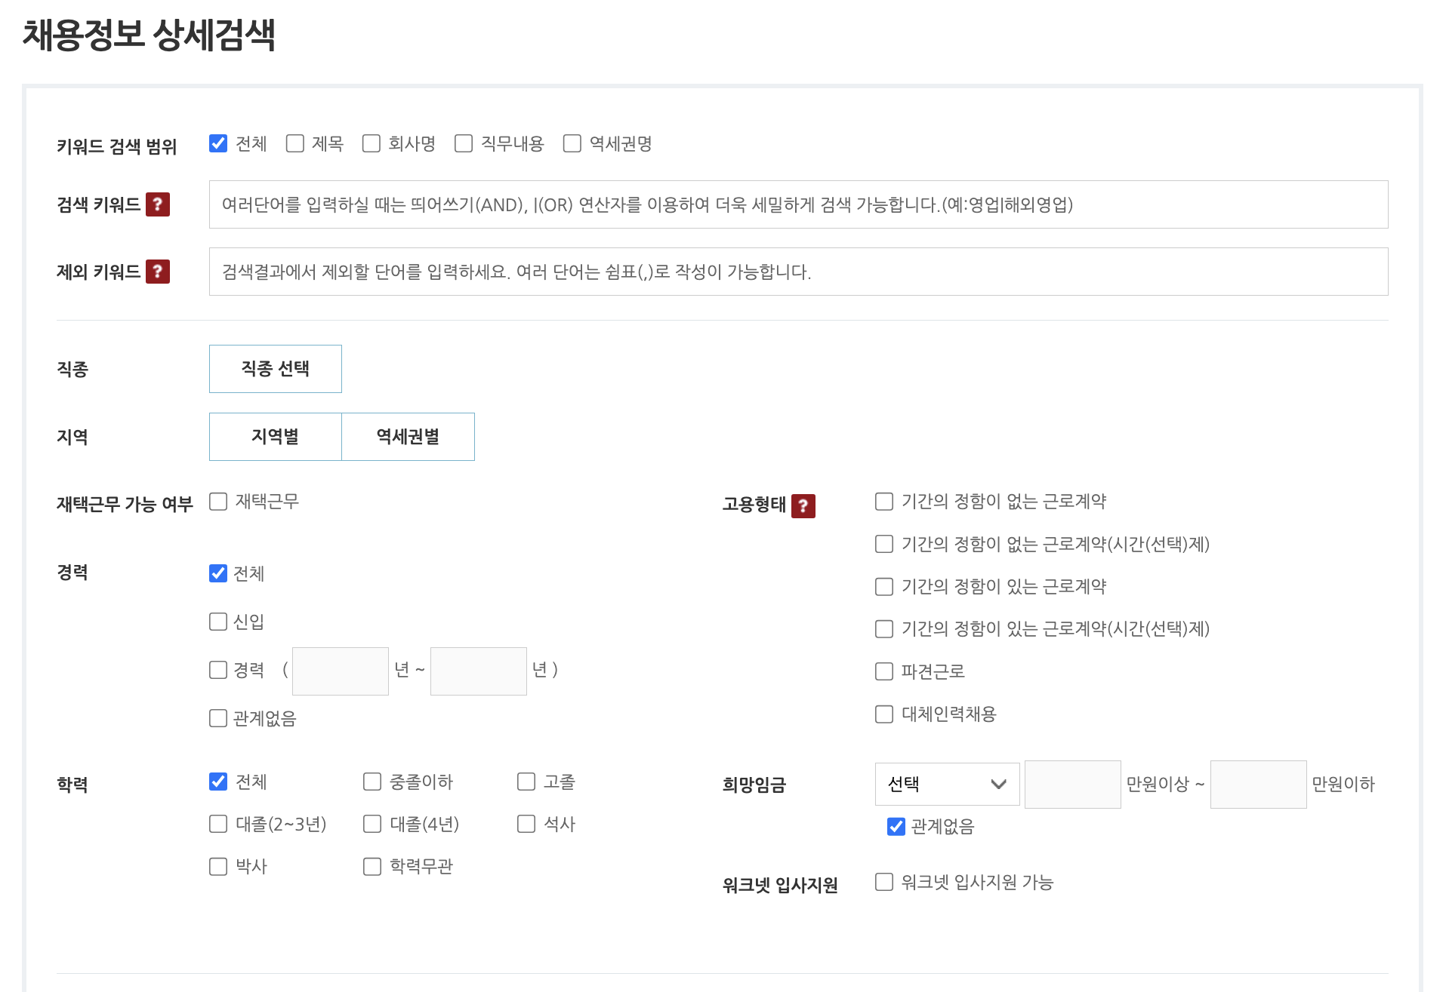Viewport: 1446px width, 992px height.
Task: Uncheck 관계없음 under 희망임금
Action: (895, 827)
